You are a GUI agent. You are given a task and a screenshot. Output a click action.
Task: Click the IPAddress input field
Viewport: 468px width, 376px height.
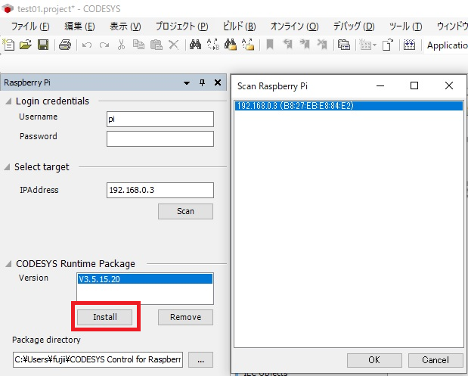[x=160, y=190]
